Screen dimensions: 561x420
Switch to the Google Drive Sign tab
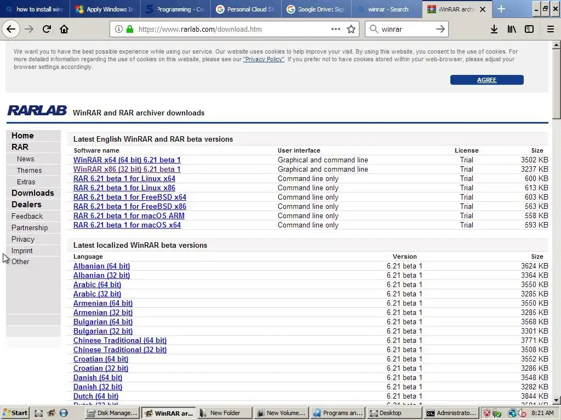[x=316, y=9]
